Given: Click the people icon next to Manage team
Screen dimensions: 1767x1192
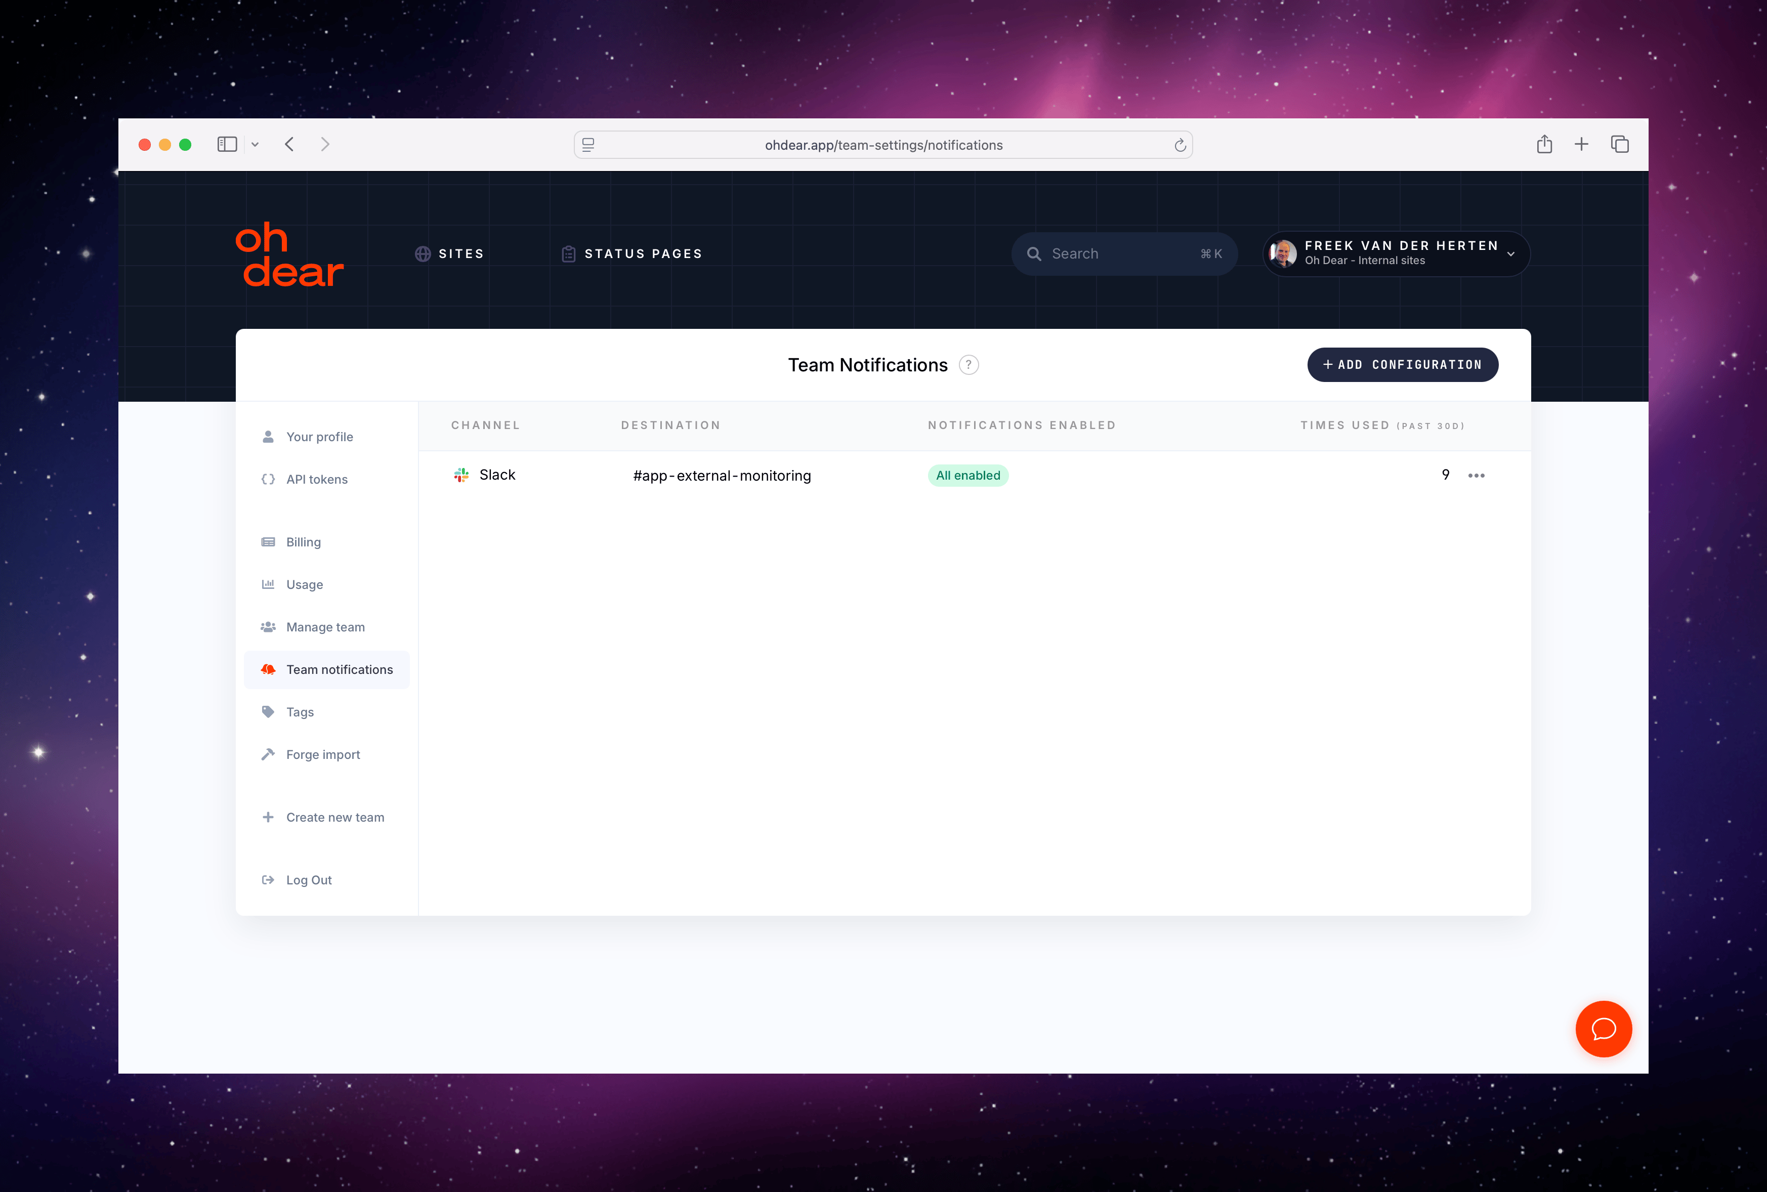Looking at the screenshot, I should (x=268, y=627).
